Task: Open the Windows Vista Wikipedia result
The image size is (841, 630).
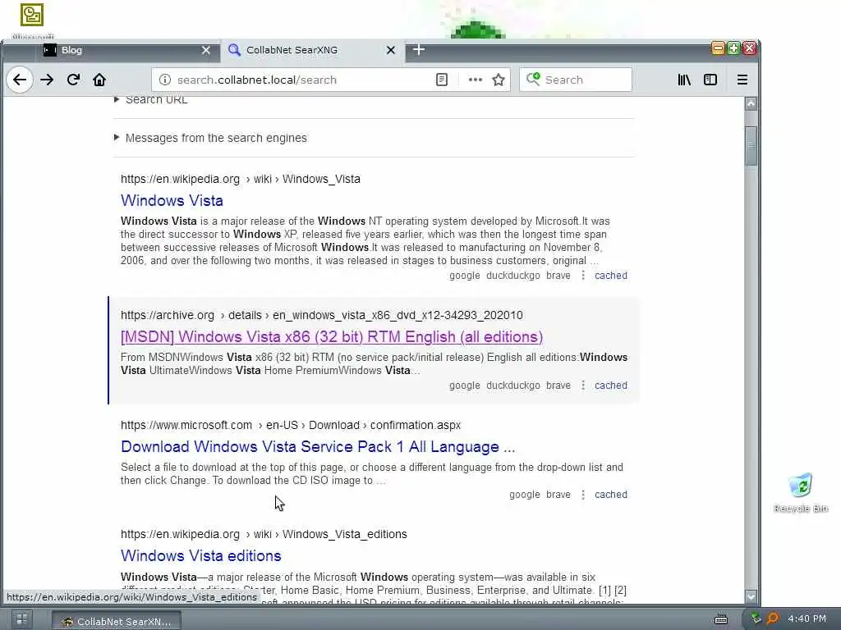Action: [x=172, y=200]
